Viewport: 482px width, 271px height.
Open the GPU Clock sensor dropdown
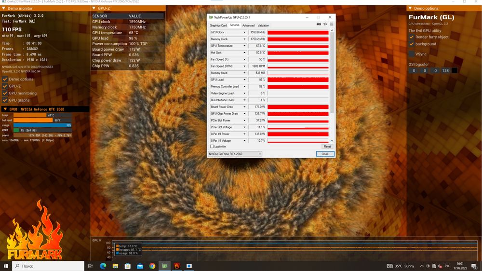click(x=244, y=32)
